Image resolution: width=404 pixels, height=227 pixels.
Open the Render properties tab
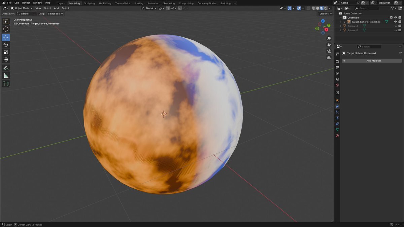coord(337,62)
